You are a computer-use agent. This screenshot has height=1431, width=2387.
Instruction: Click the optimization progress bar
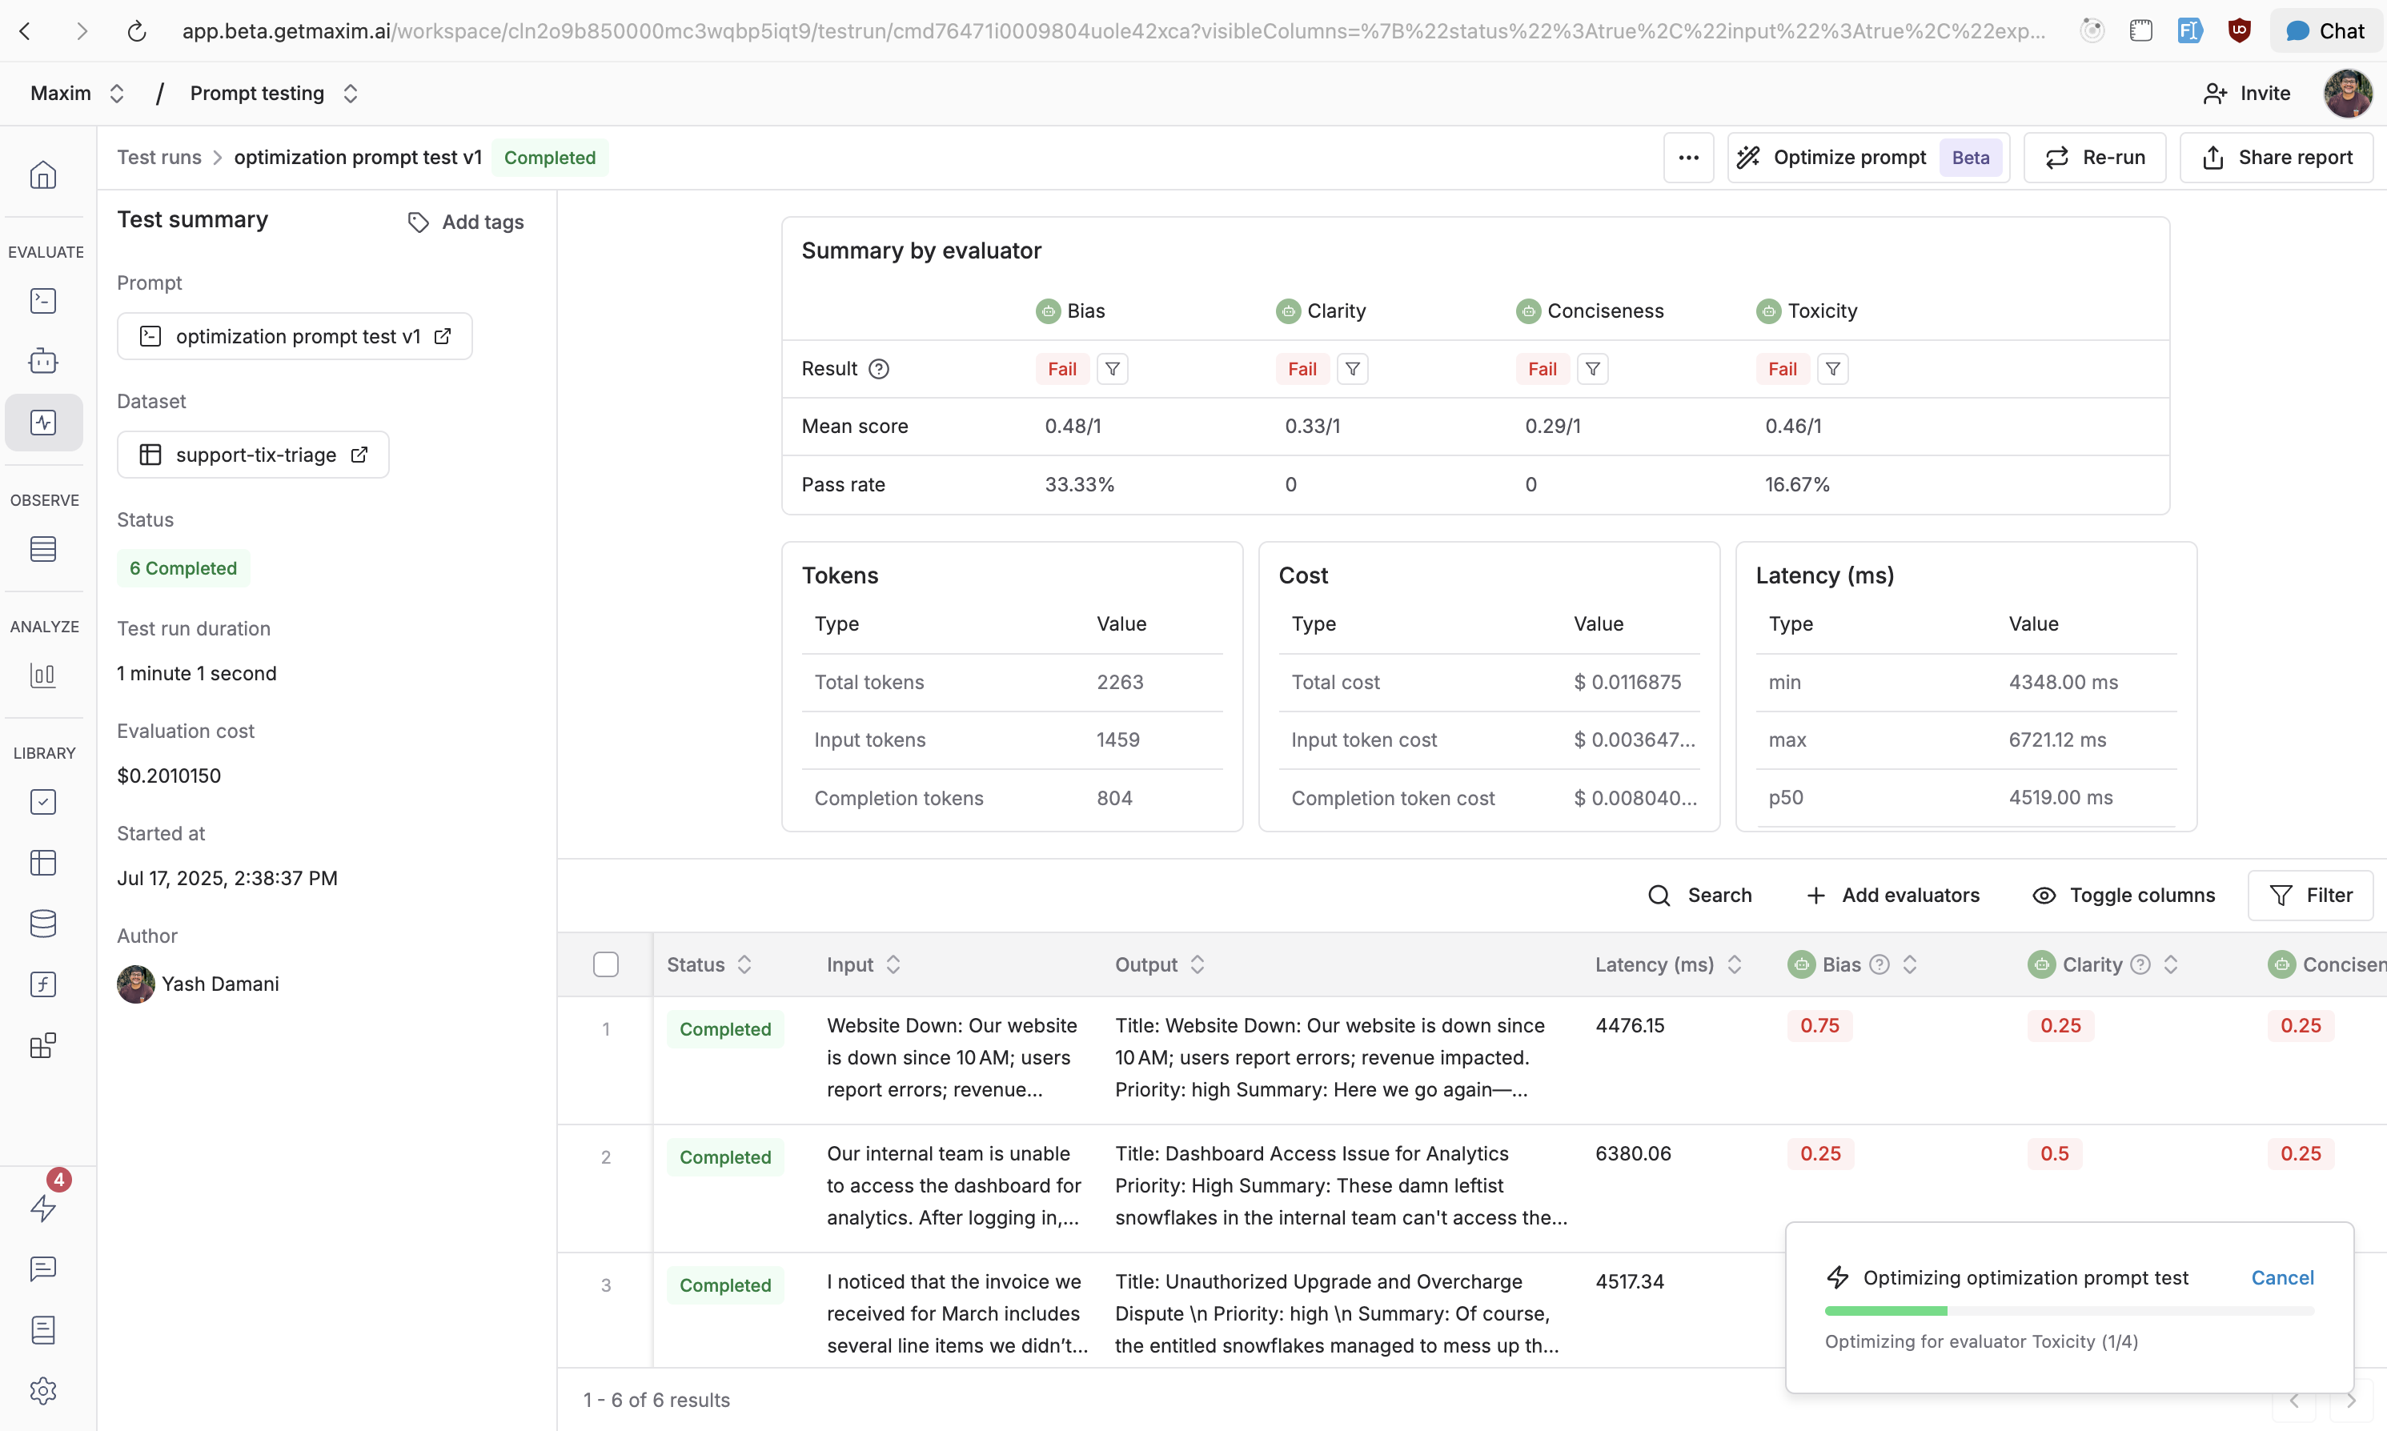pos(2068,1312)
